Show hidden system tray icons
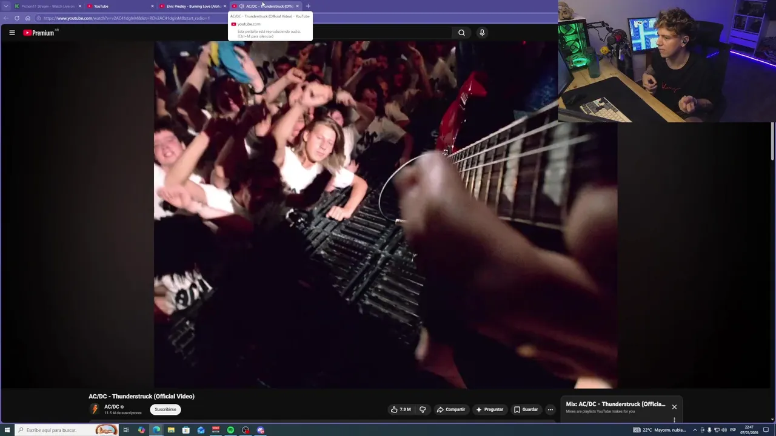 (695, 430)
